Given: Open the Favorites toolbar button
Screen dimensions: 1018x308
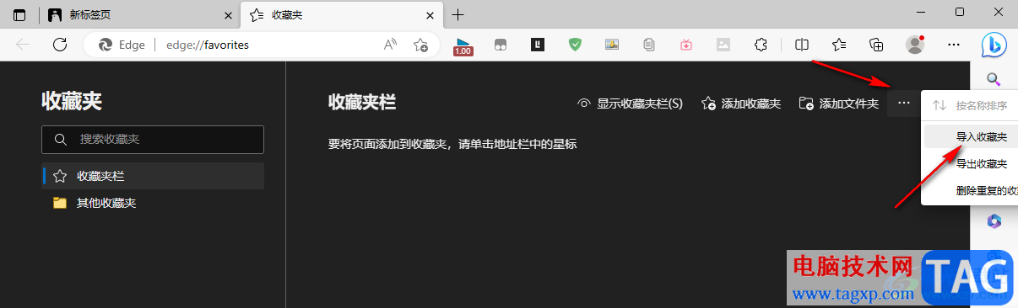Looking at the screenshot, I should (839, 45).
